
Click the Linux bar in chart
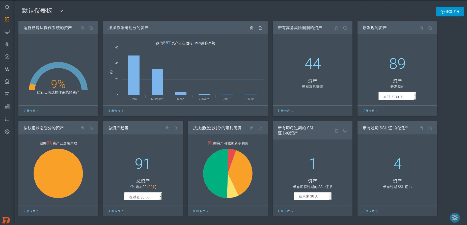134,75
